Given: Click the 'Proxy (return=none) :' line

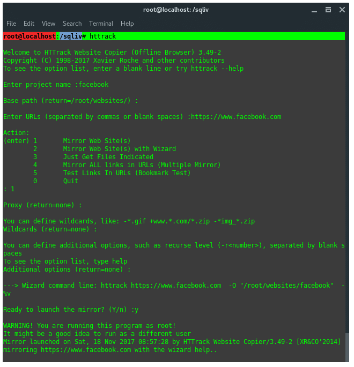Looking at the screenshot, I should point(42,205).
